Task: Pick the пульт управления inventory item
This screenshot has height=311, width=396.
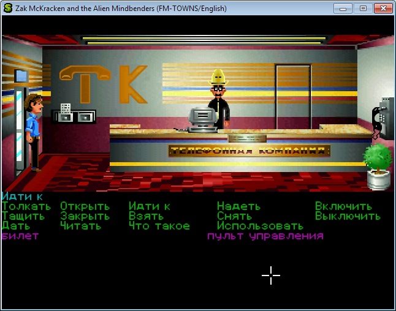Action: [265, 236]
